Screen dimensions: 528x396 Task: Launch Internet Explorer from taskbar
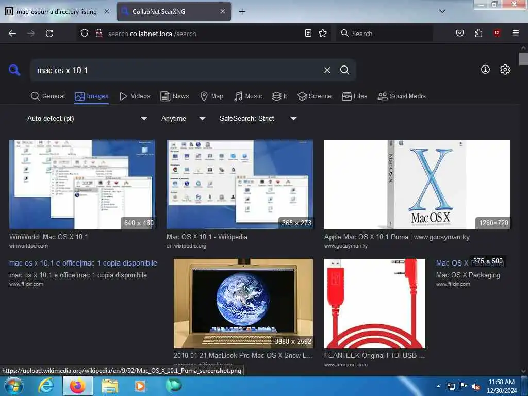pyautogui.click(x=46, y=386)
